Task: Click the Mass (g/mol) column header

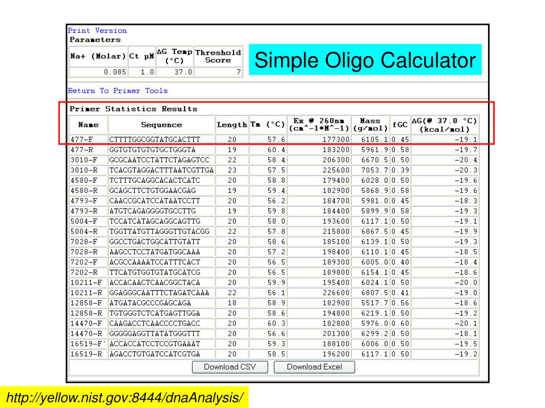Action: (370, 125)
